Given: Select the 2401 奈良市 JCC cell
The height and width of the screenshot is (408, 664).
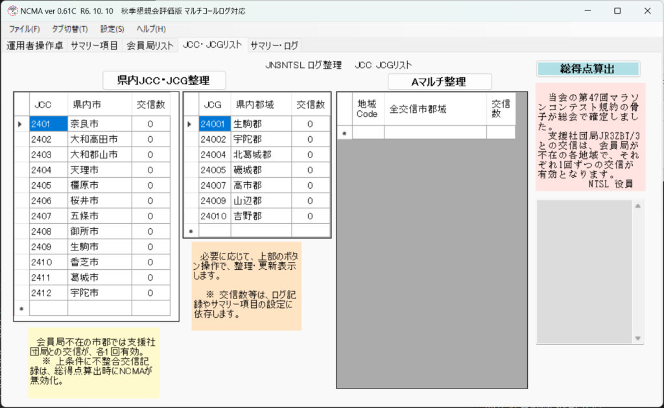Looking at the screenshot, I should [49, 124].
